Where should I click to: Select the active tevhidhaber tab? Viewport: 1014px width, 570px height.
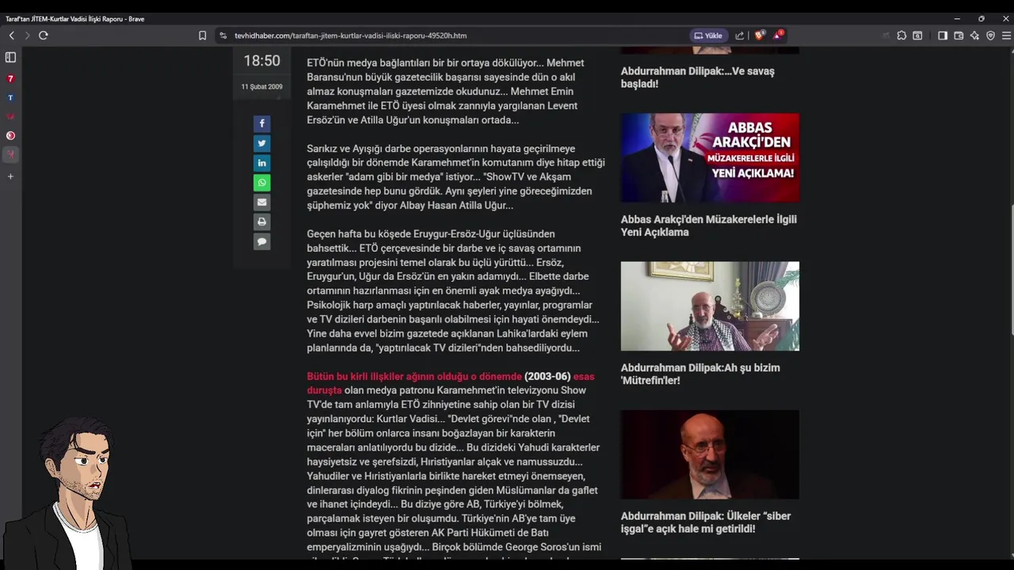(x=10, y=154)
